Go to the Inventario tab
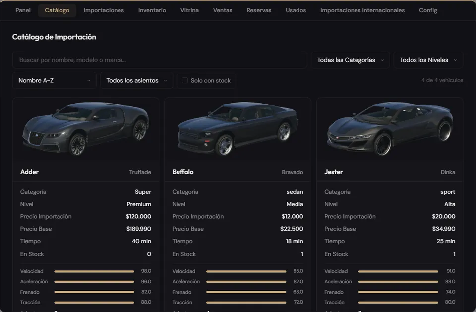The image size is (476, 312). [x=152, y=10]
